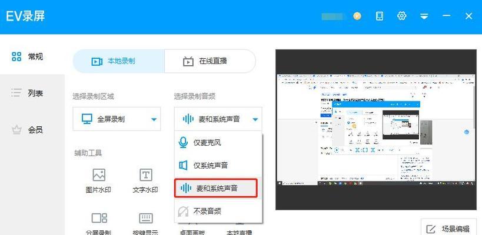This screenshot has width=482, height=235.
Task: Click the recording preview thumbnail
Action: pos(375,130)
